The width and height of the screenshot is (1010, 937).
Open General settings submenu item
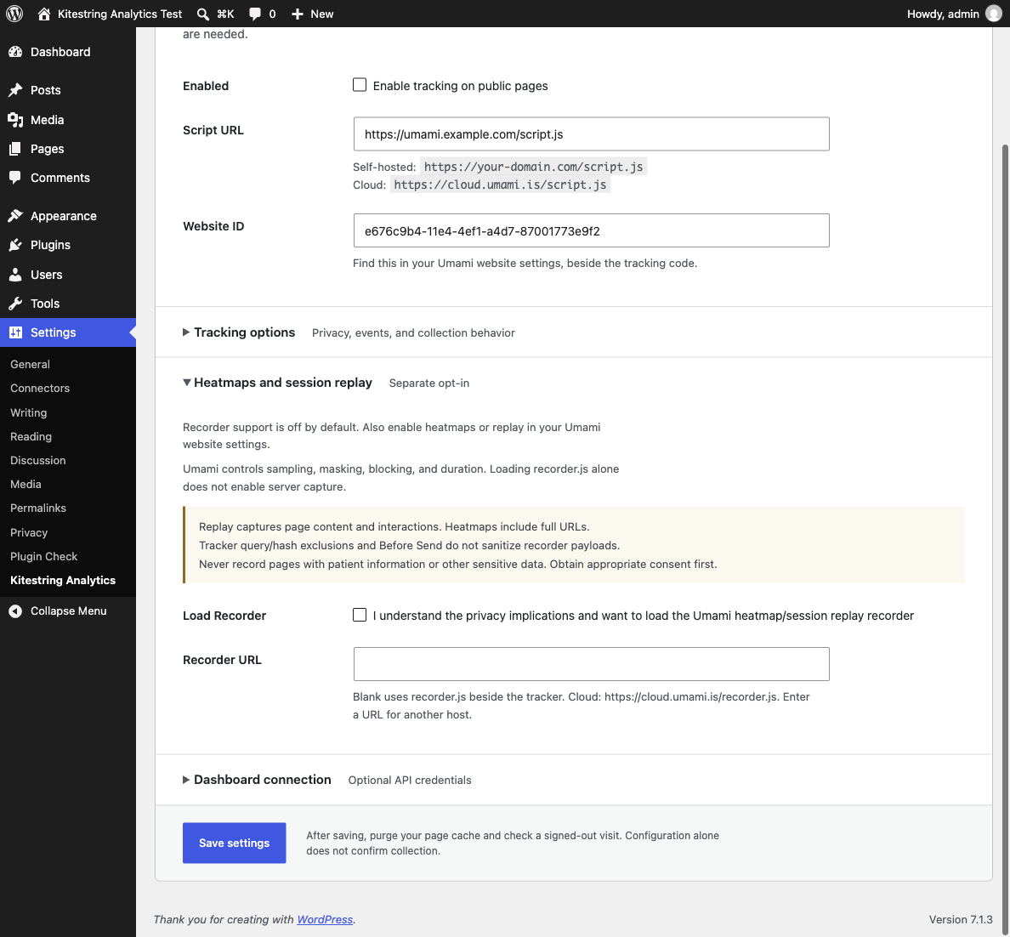pos(30,364)
